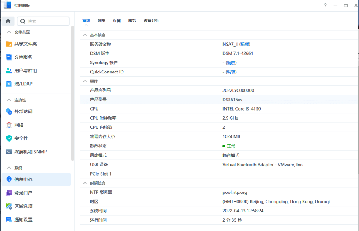Select the Info Center (信息中心) icon

[x=9, y=180]
